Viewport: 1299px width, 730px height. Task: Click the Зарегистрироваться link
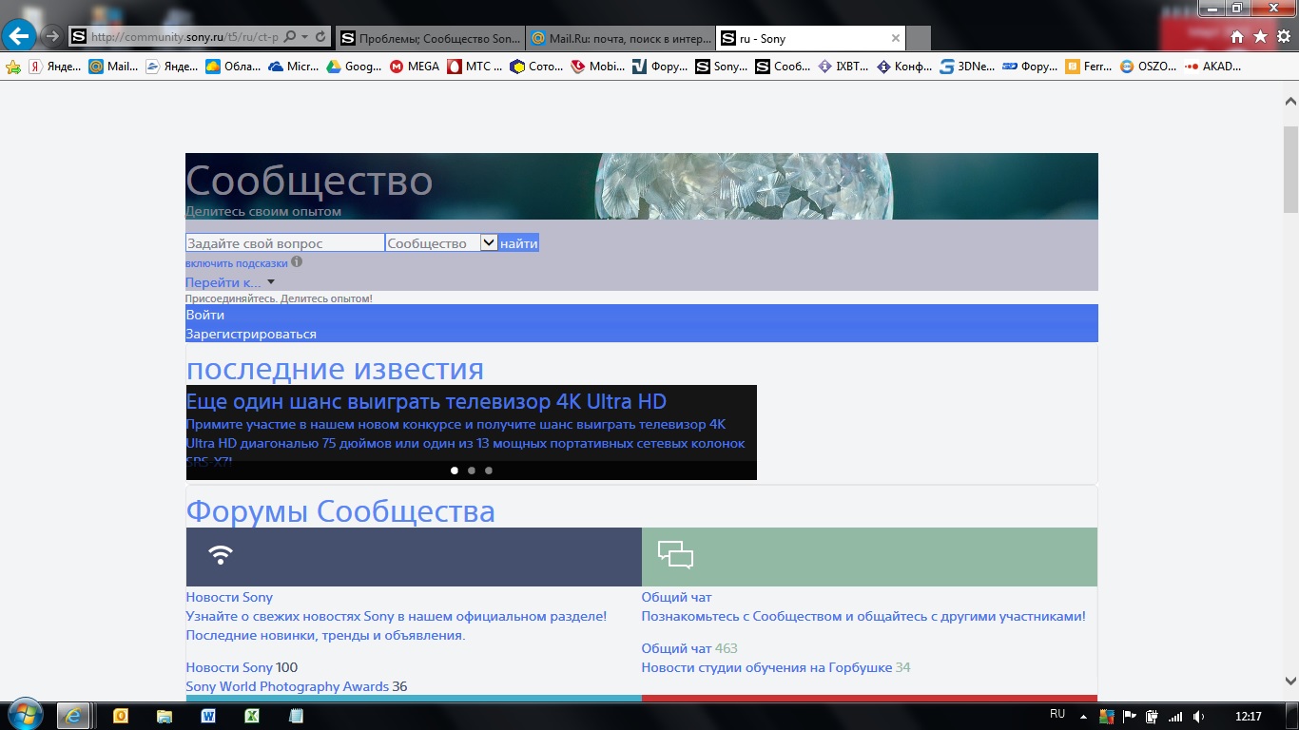[x=251, y=334]
